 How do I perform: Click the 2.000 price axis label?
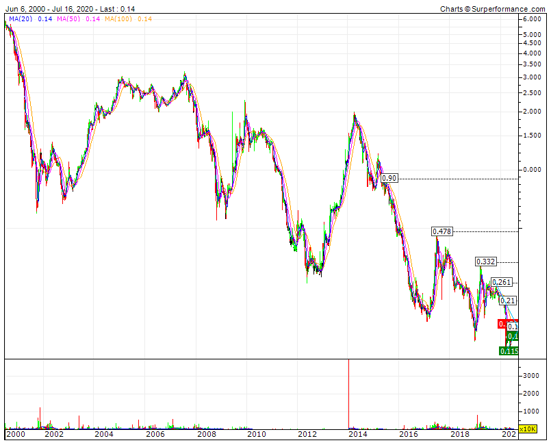click(x=532, y=112)
